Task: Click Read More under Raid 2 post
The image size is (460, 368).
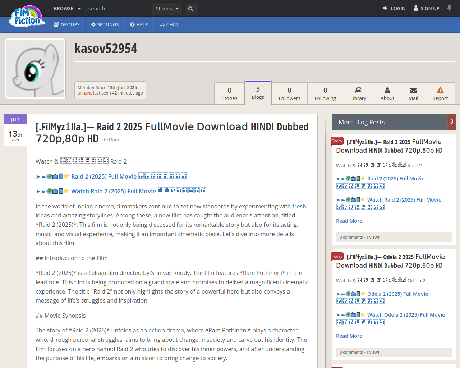Action: [x=349, y=221]
